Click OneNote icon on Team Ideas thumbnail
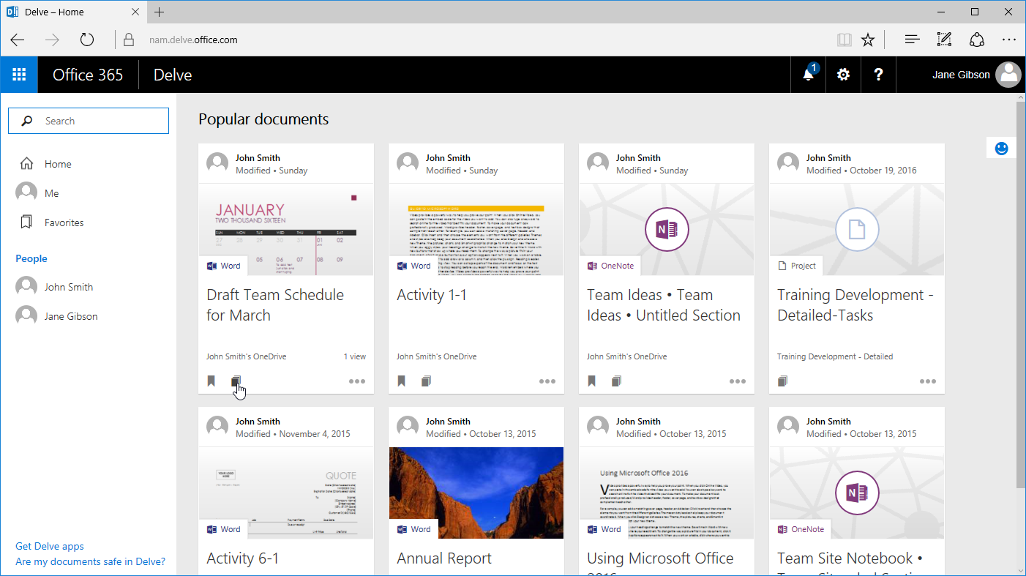Screen dimensions: 1026x576 click(667, 230)
